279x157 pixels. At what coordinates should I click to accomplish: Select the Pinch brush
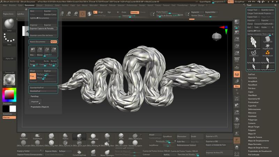coord(121,136)
